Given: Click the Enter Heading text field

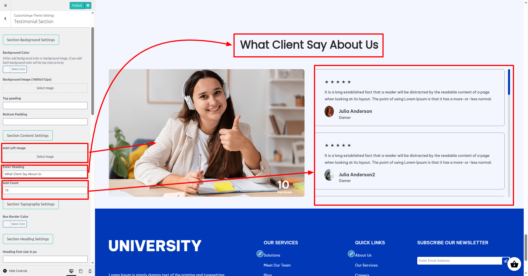Looking at the screenshot, I should (45, 174).
